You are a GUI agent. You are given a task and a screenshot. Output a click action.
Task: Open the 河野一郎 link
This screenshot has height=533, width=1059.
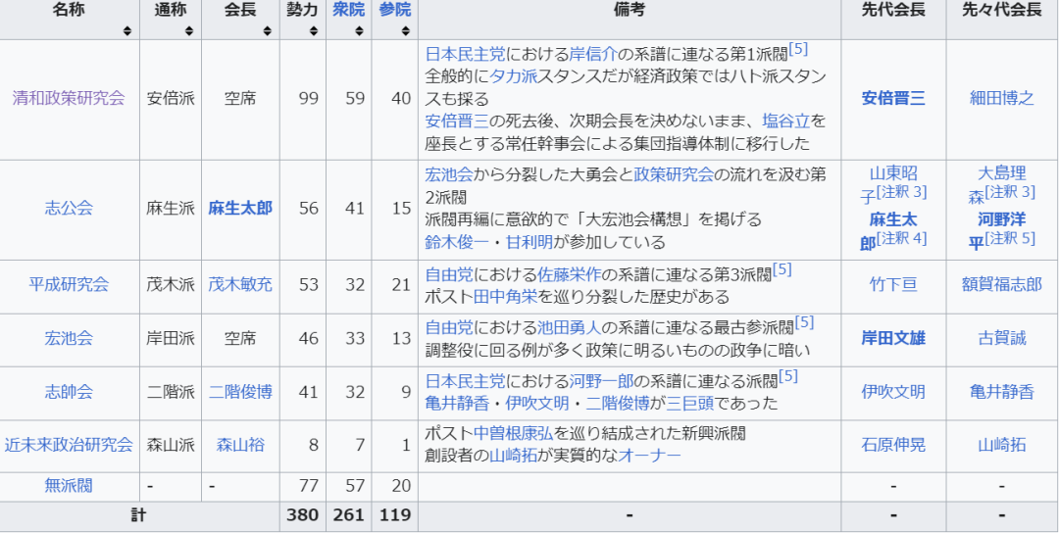tap(601, 382)
